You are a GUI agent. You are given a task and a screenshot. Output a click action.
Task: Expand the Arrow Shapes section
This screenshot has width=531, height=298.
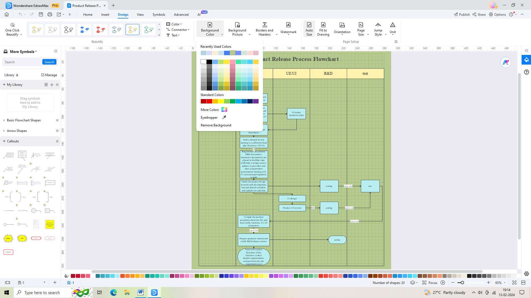17,131
